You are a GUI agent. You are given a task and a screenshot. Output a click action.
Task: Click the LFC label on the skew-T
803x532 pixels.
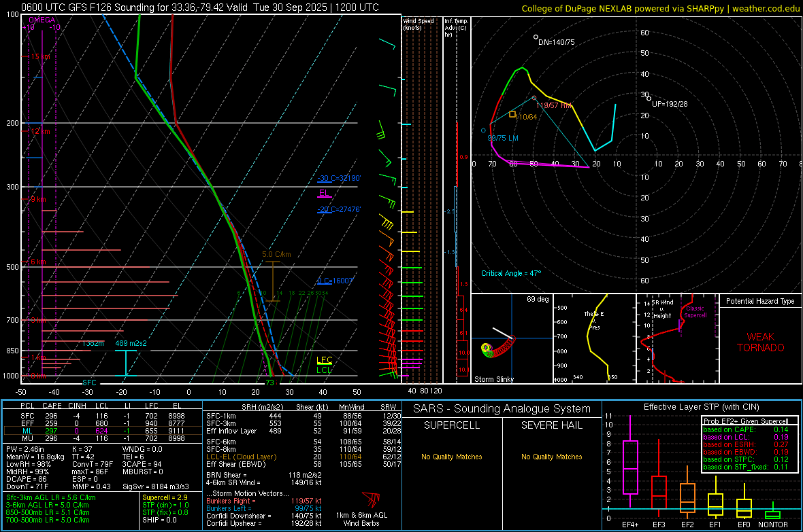point(324,359)
